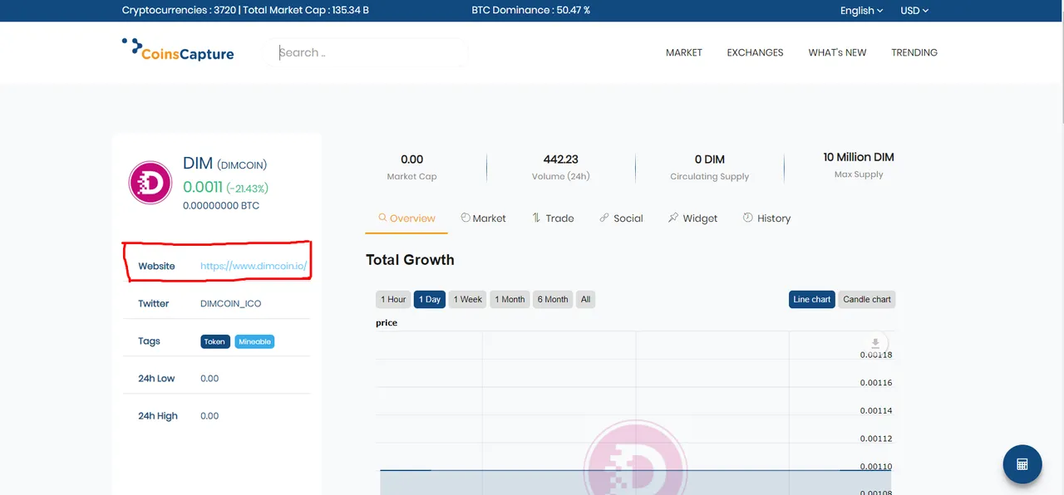Viewport: 1064px width, 495px height.
Task: Click the 0.00118 price axis label
Action: (876, 355)
